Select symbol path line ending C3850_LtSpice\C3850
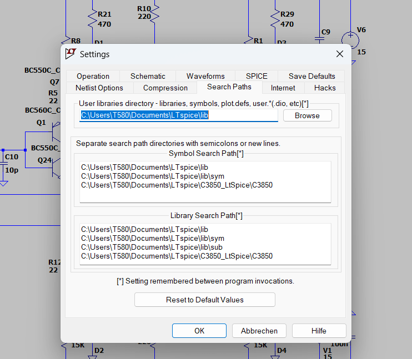This screenshot has width=412, height=359. [177, 185]
